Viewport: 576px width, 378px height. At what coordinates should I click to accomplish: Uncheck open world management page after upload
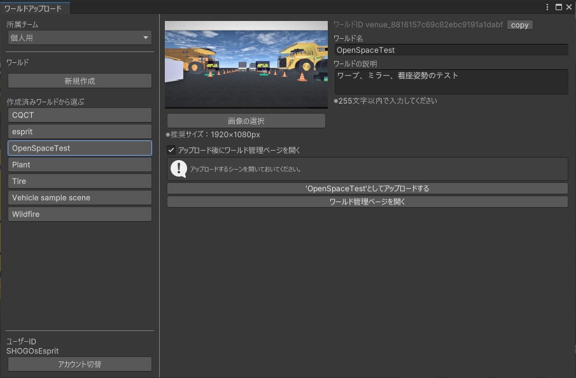171,151
